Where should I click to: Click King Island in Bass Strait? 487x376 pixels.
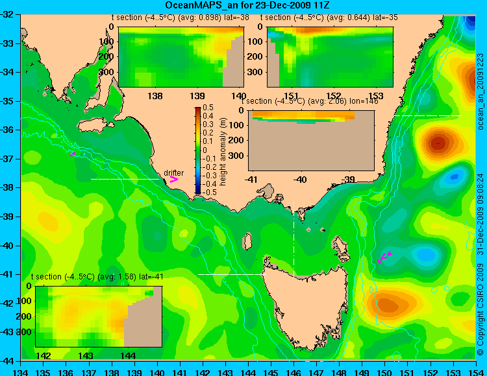click(x=247, y=241)
